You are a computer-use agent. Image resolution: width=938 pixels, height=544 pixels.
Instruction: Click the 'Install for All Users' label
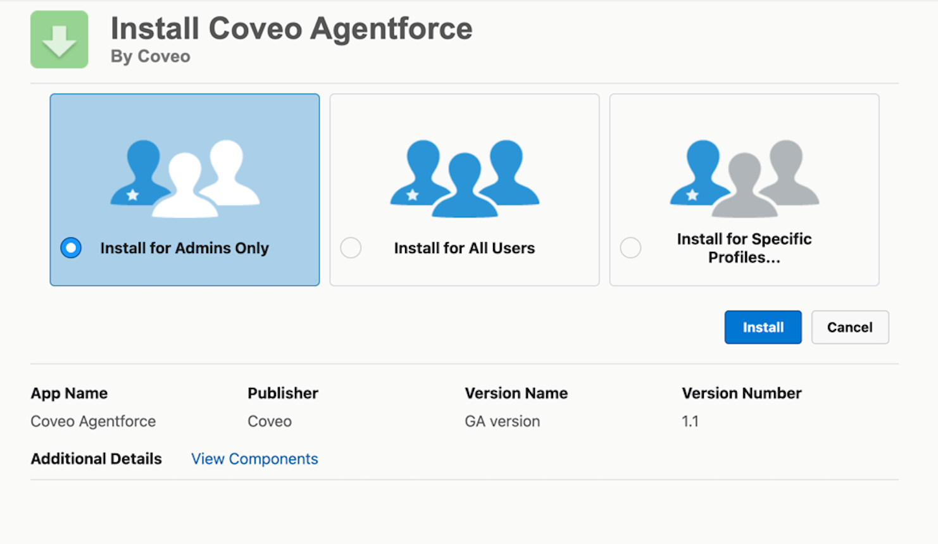tap(465, 248)
